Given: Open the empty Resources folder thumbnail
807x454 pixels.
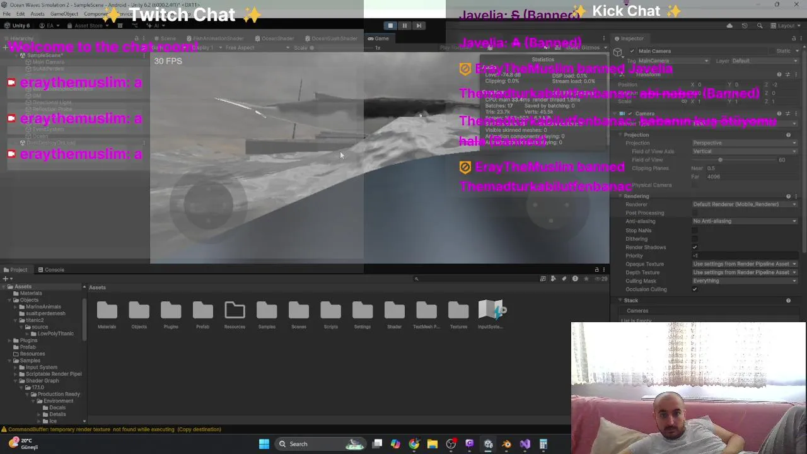Looking at the screenshot, I should [x=235, y=310].
